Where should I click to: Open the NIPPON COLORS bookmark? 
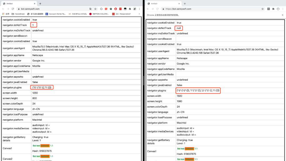(x=99, y=14)
